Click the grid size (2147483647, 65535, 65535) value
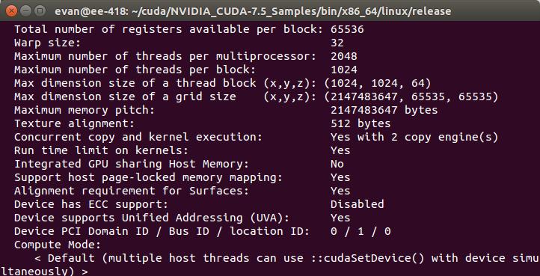The height and width of the screenshot is (276, 540). [x=411, y=96]
